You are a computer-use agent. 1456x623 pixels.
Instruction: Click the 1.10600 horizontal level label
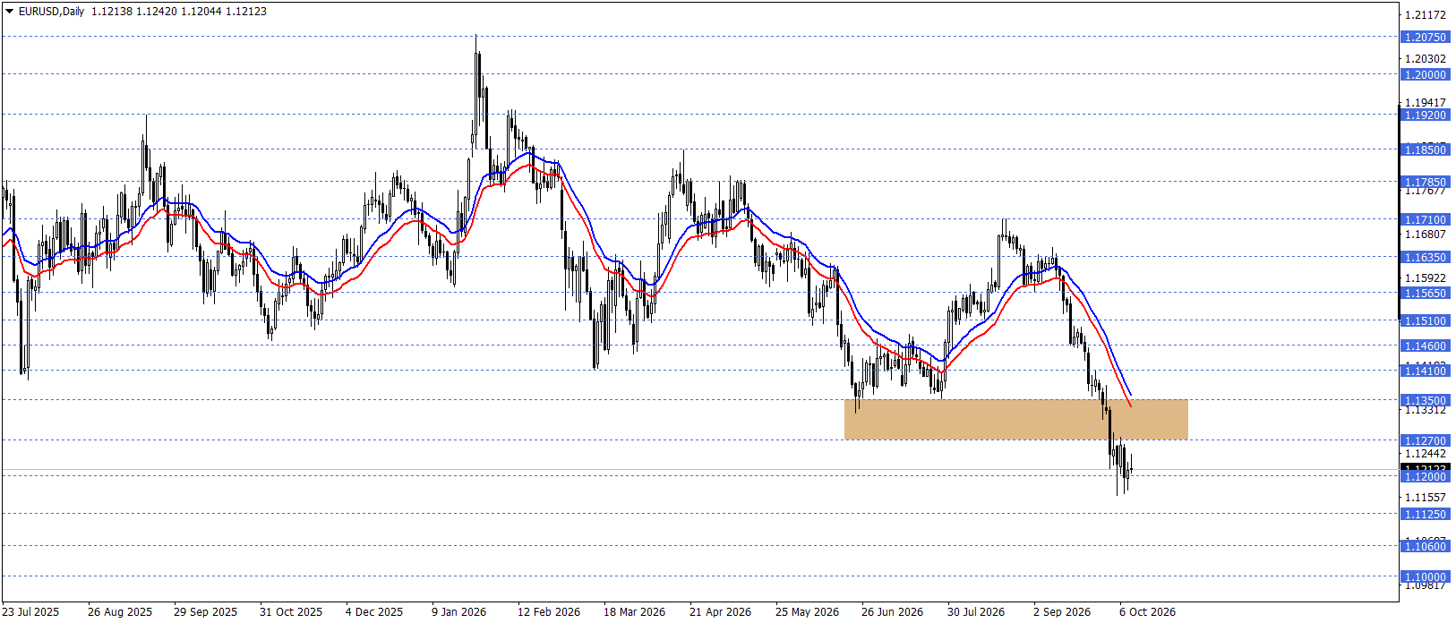1426,547
